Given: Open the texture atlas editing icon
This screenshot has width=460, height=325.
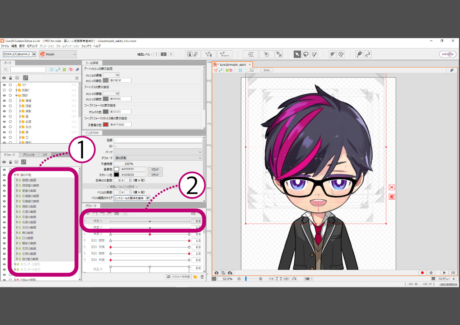Looking at the screenshot, I should tap(193, 54).
